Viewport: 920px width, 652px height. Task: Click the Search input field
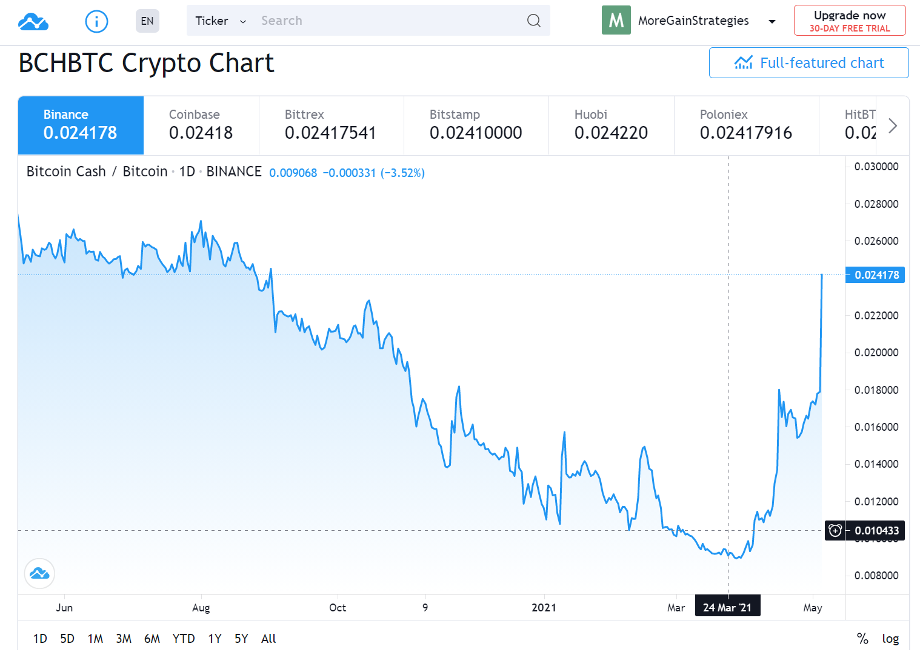click(x=388, y=21)
